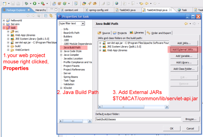Expand the Java Compiler properties node
This screenshot has height=137, width=203.
click(x=61, y=55)
